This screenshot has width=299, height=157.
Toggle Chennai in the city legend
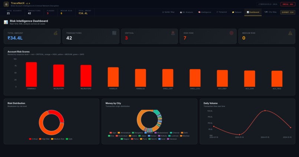click(x=175, y=133)
